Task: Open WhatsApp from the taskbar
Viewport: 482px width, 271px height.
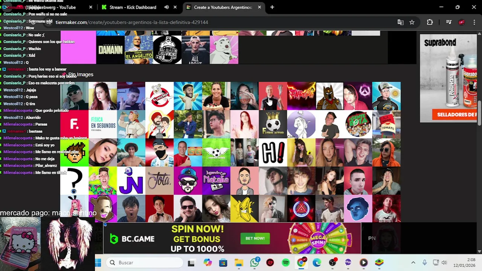Action: (255, 263)
